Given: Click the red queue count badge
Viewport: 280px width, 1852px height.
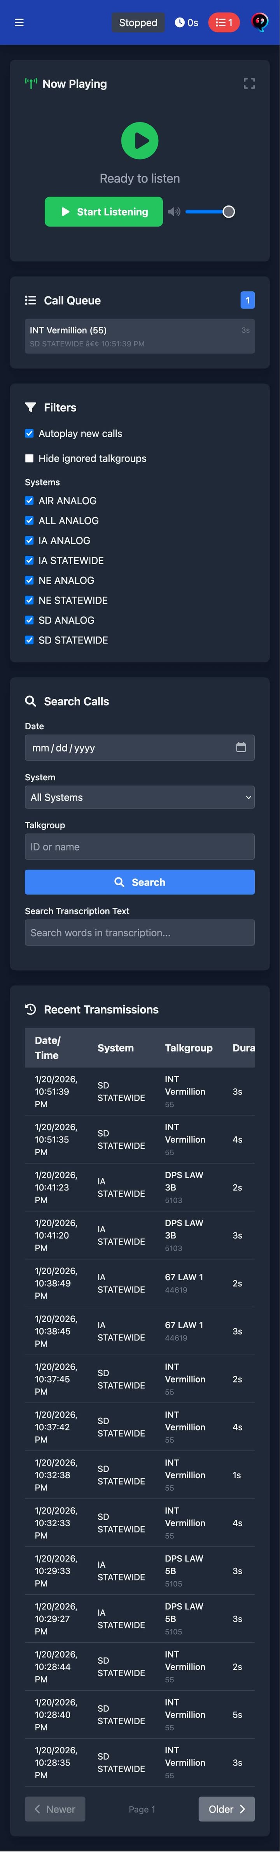Looking at the screenshot, I should point(224,22).
